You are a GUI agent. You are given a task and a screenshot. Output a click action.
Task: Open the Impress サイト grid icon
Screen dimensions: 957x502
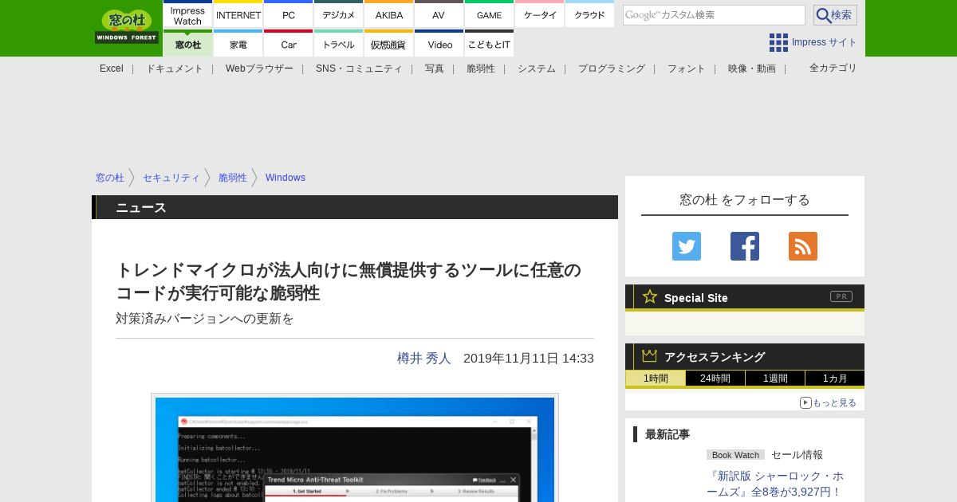pos(778,42)
